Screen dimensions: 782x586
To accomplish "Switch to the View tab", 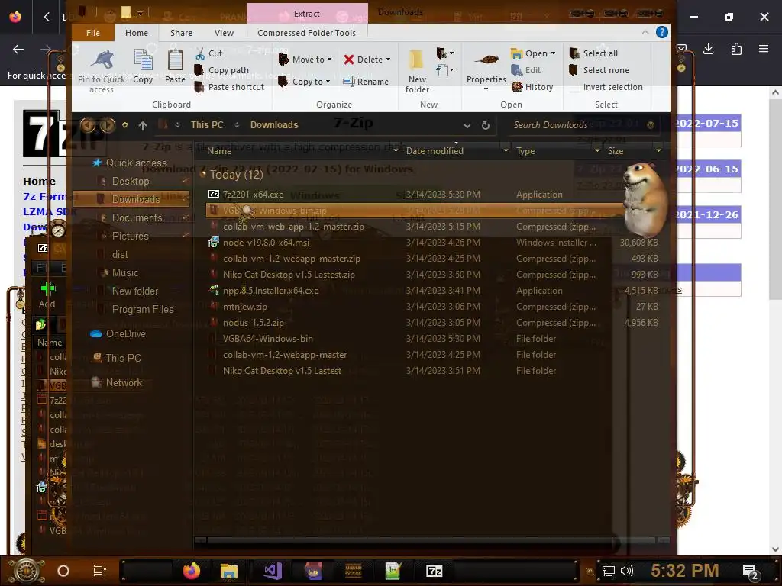I will pos(224,32).
